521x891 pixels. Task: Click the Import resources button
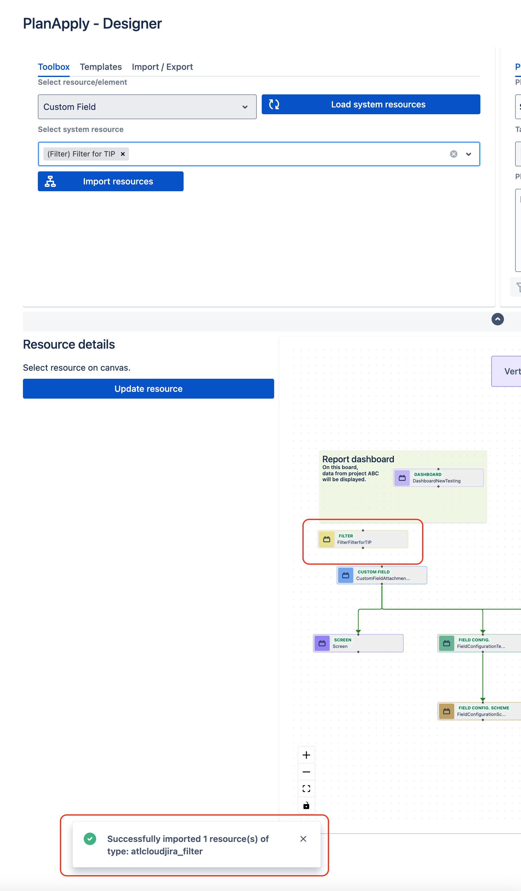tap(111, 181)
